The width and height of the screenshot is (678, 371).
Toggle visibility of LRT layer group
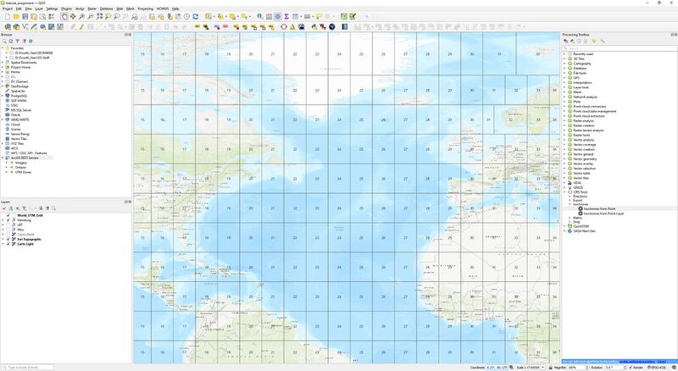coord(8,224)
